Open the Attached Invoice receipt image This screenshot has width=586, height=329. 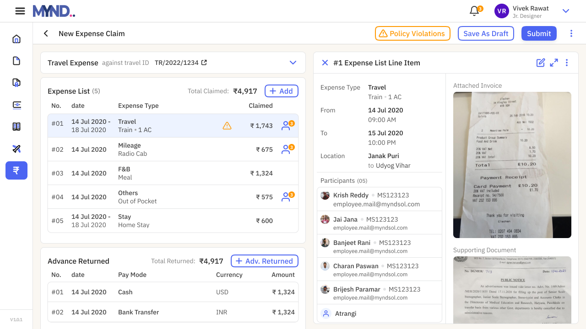512,164
